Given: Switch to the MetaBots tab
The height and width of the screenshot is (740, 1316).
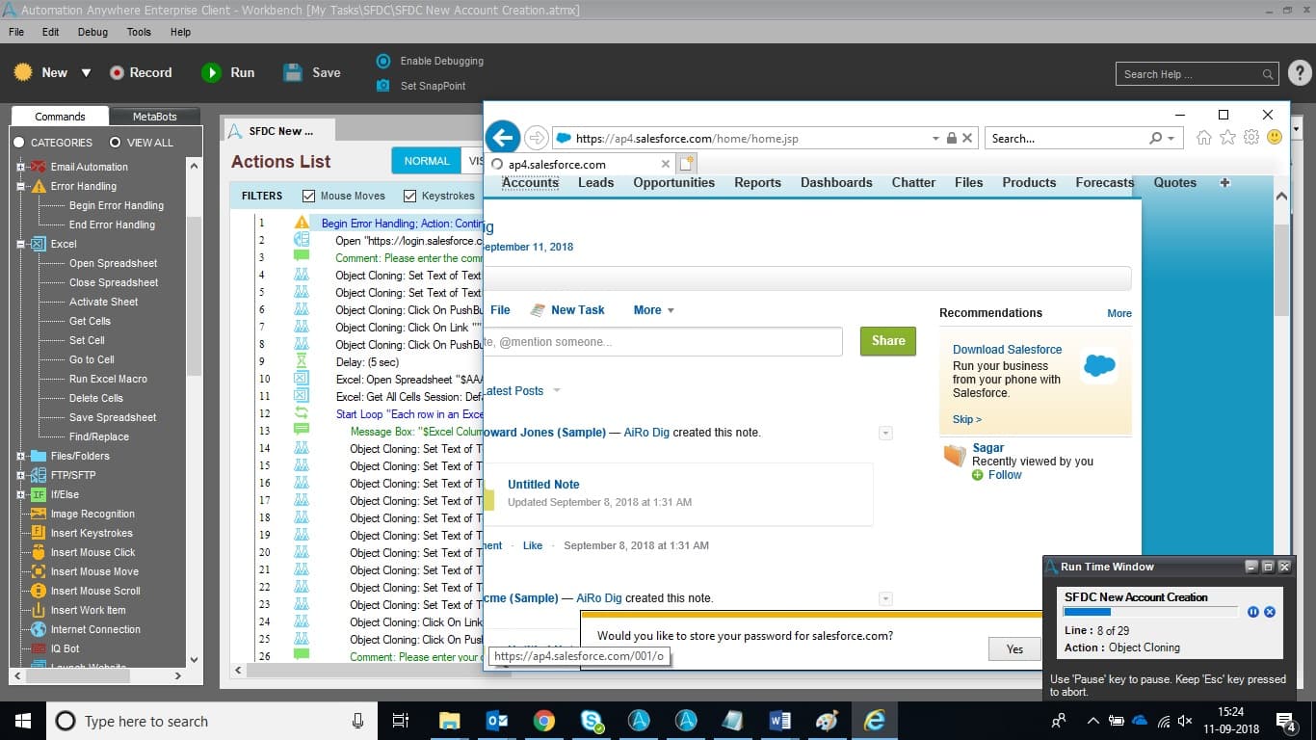Looking at the screenshot, I should coord(154,117).
